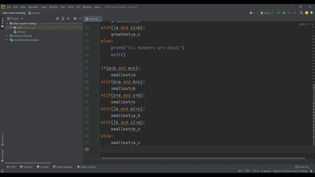The height and width of the screenshot is (177, 315).
Task: Click main.py breadcrumb in navigation bar
Action: [34, 13]
